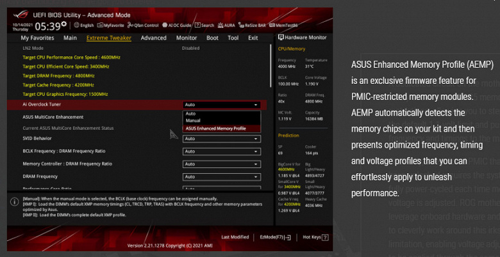
Task: Click Current ASUS MultiCore Enhancement Status
Action: tap(68, 128)
